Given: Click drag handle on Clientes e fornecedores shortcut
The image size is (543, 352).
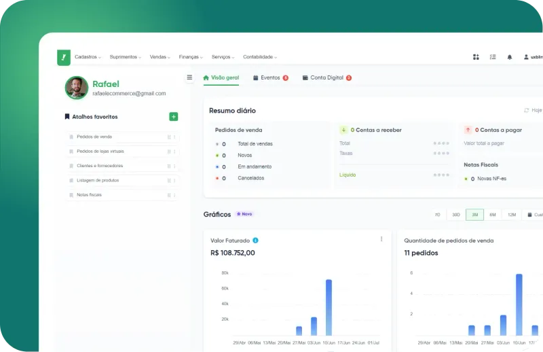Looking at the screenshot, I should pos(169,166).
